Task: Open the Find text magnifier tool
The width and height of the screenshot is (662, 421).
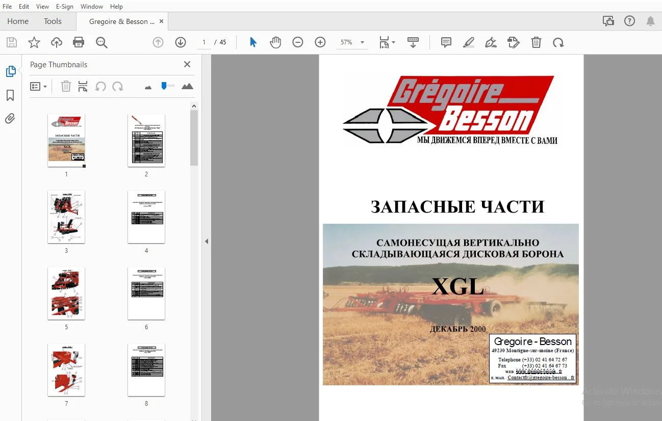Action: point(101,42)
